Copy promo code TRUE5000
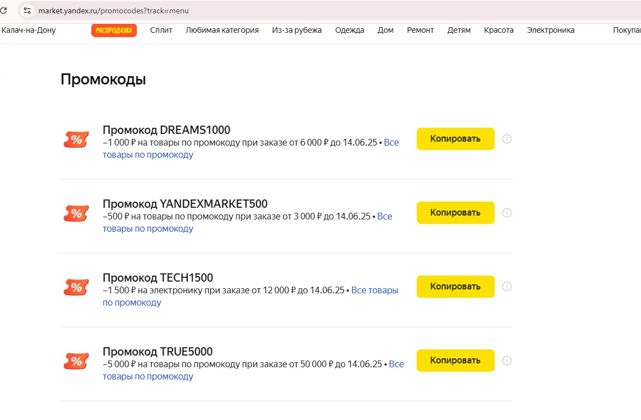Screen dimensions: 641x420 [x=455, y=361]
